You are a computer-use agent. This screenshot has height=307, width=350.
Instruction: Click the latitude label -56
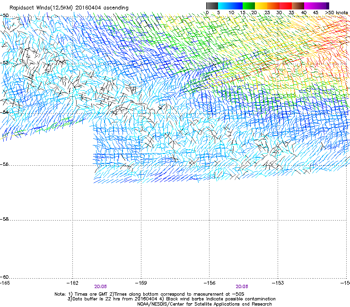[x=4, y=164]
